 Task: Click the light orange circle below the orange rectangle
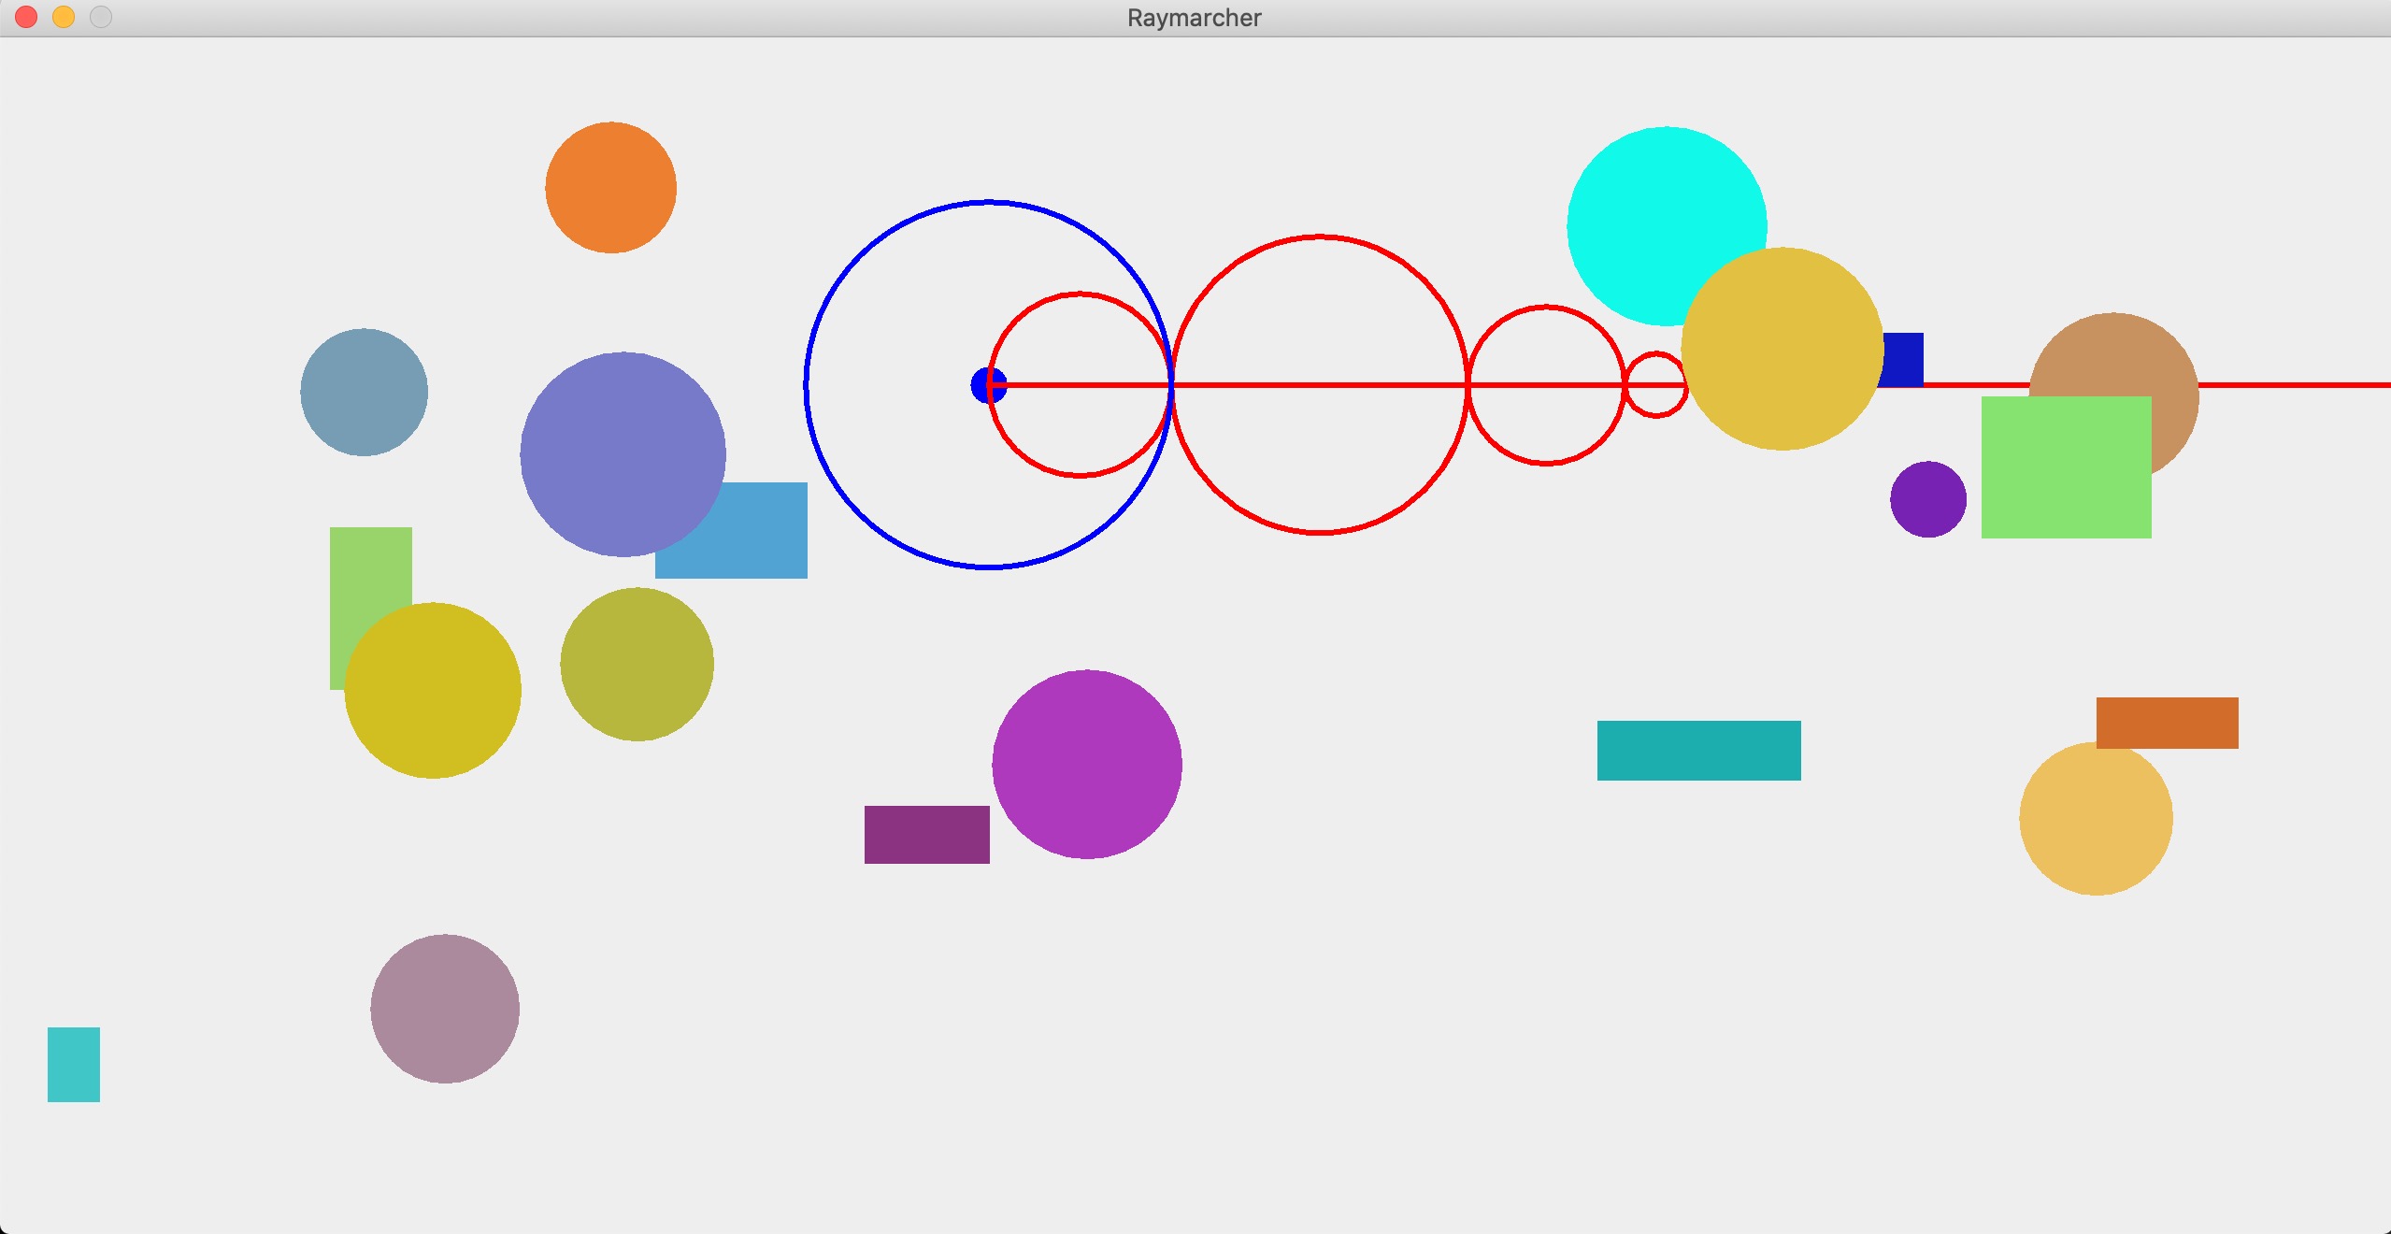tap(2095, 823)
